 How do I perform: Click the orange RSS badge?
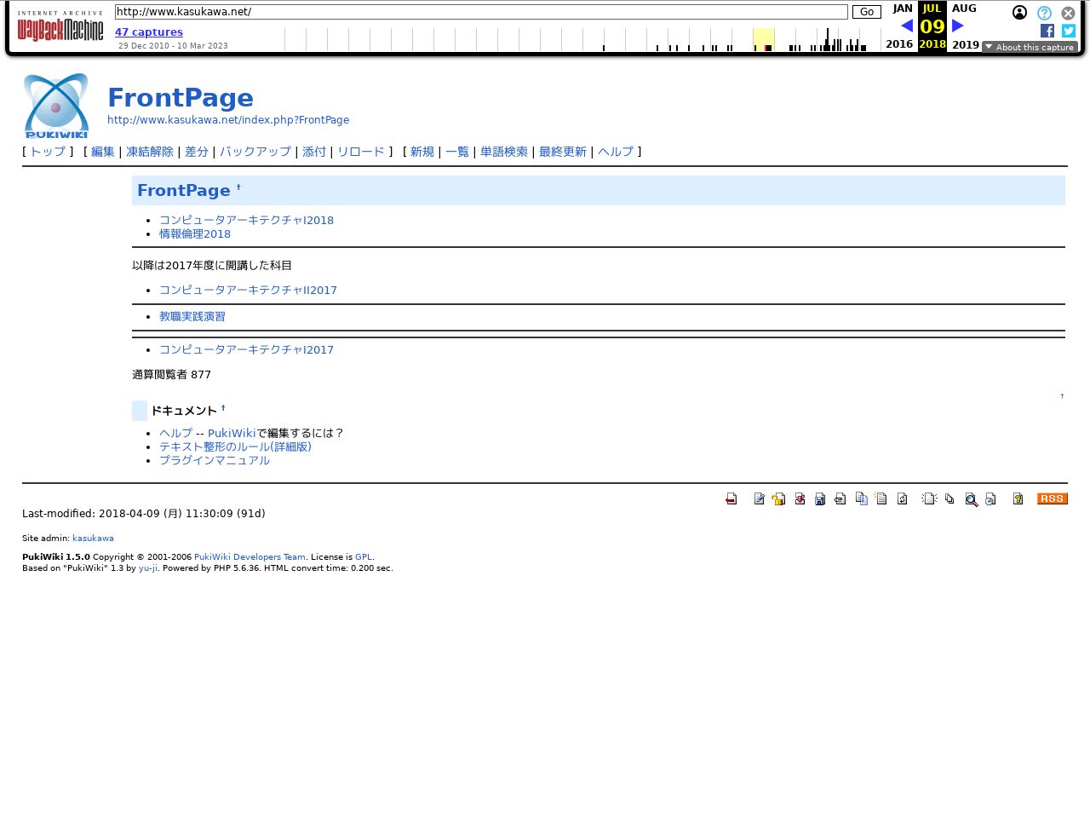1052,498
